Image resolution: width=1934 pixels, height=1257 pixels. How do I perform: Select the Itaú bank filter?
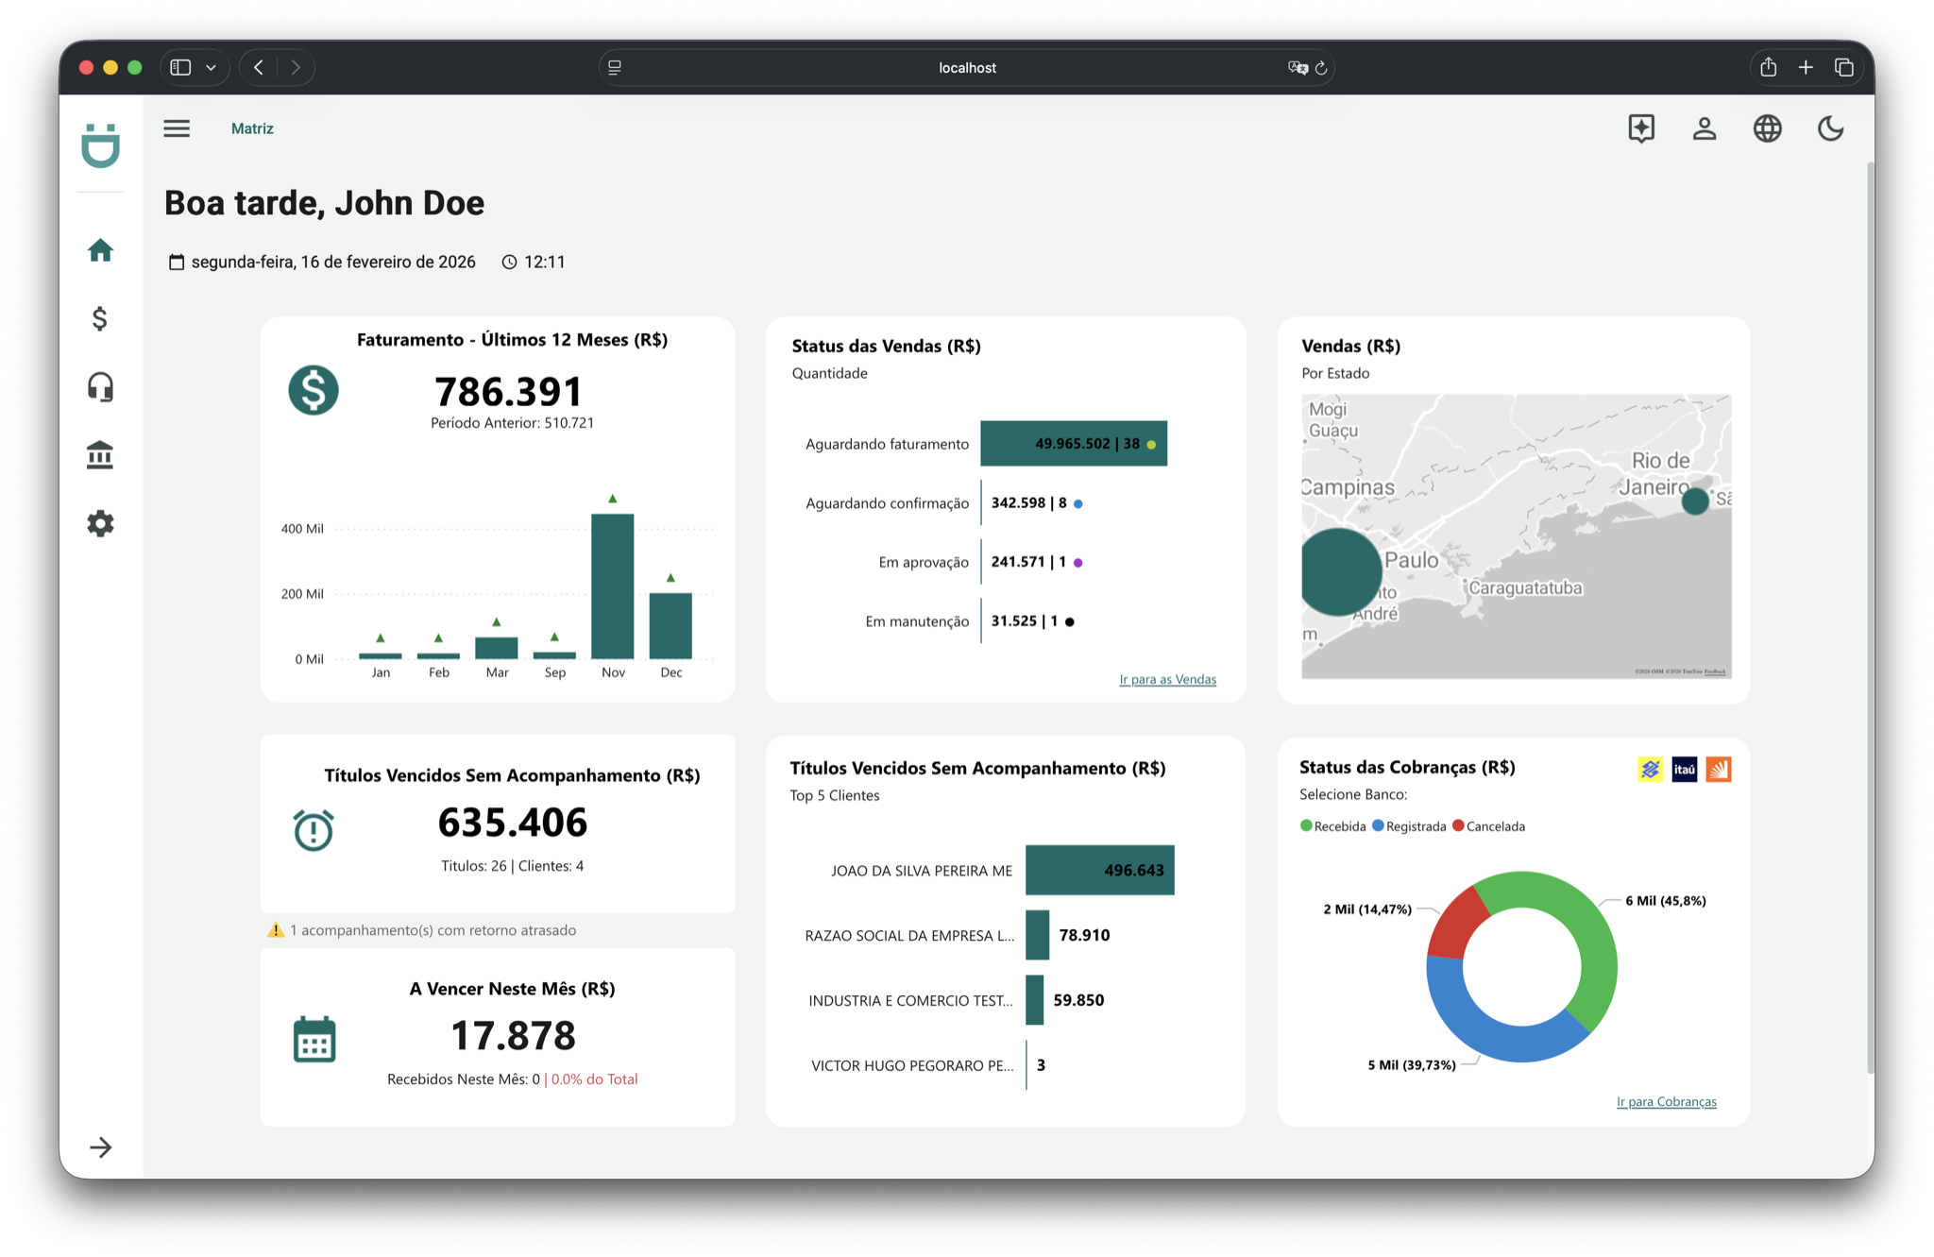(1684, 770)
